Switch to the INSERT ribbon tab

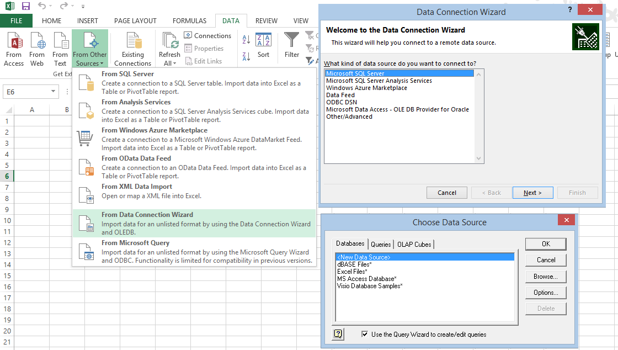point(88,21)
